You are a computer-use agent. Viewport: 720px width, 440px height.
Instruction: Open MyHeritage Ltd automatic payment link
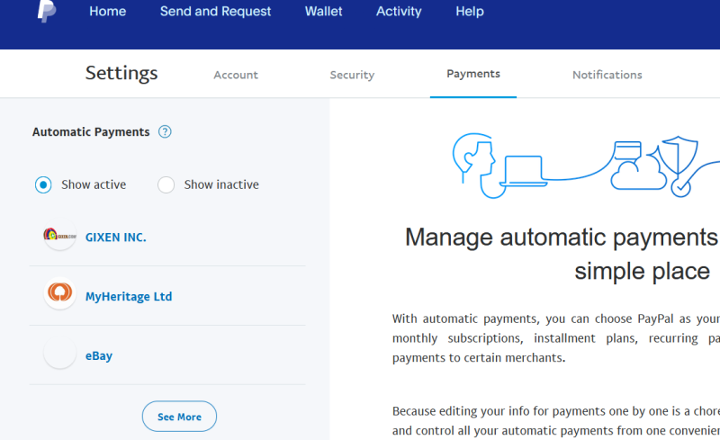click(129, 296)
